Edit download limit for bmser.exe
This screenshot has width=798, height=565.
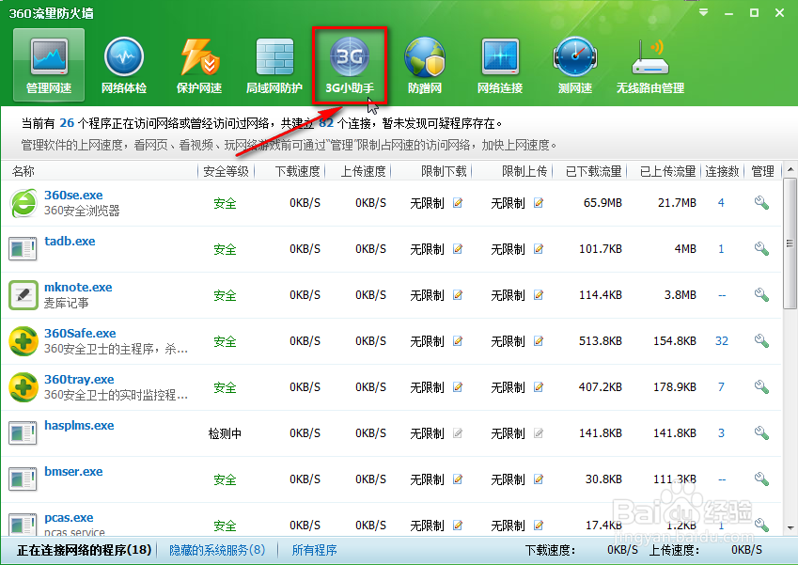click(458, 479)
